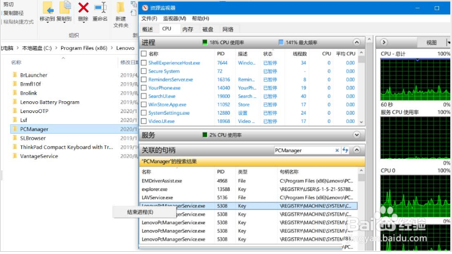Check the select-all box beside the Name column
452x254 pixels.
(x=144, y=54)
